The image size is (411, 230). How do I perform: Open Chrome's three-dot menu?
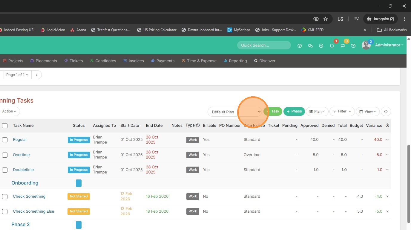coord(404,19)
